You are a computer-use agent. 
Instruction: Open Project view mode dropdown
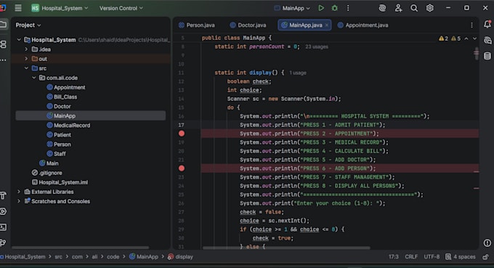(x=28, y=25)
